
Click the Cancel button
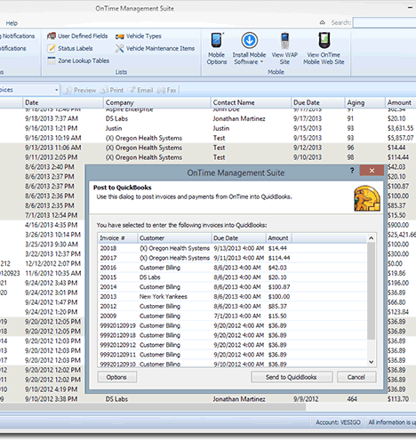pos(356,377)
